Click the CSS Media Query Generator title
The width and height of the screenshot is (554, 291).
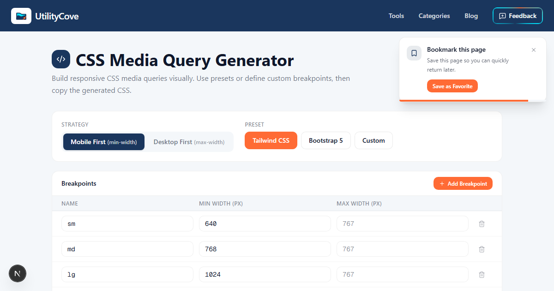(x=185, y=61)
